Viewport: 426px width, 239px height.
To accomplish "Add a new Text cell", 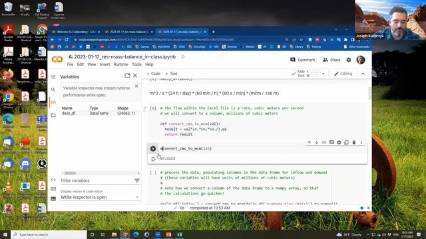I will pyautogui.click(x=171, y=74).
